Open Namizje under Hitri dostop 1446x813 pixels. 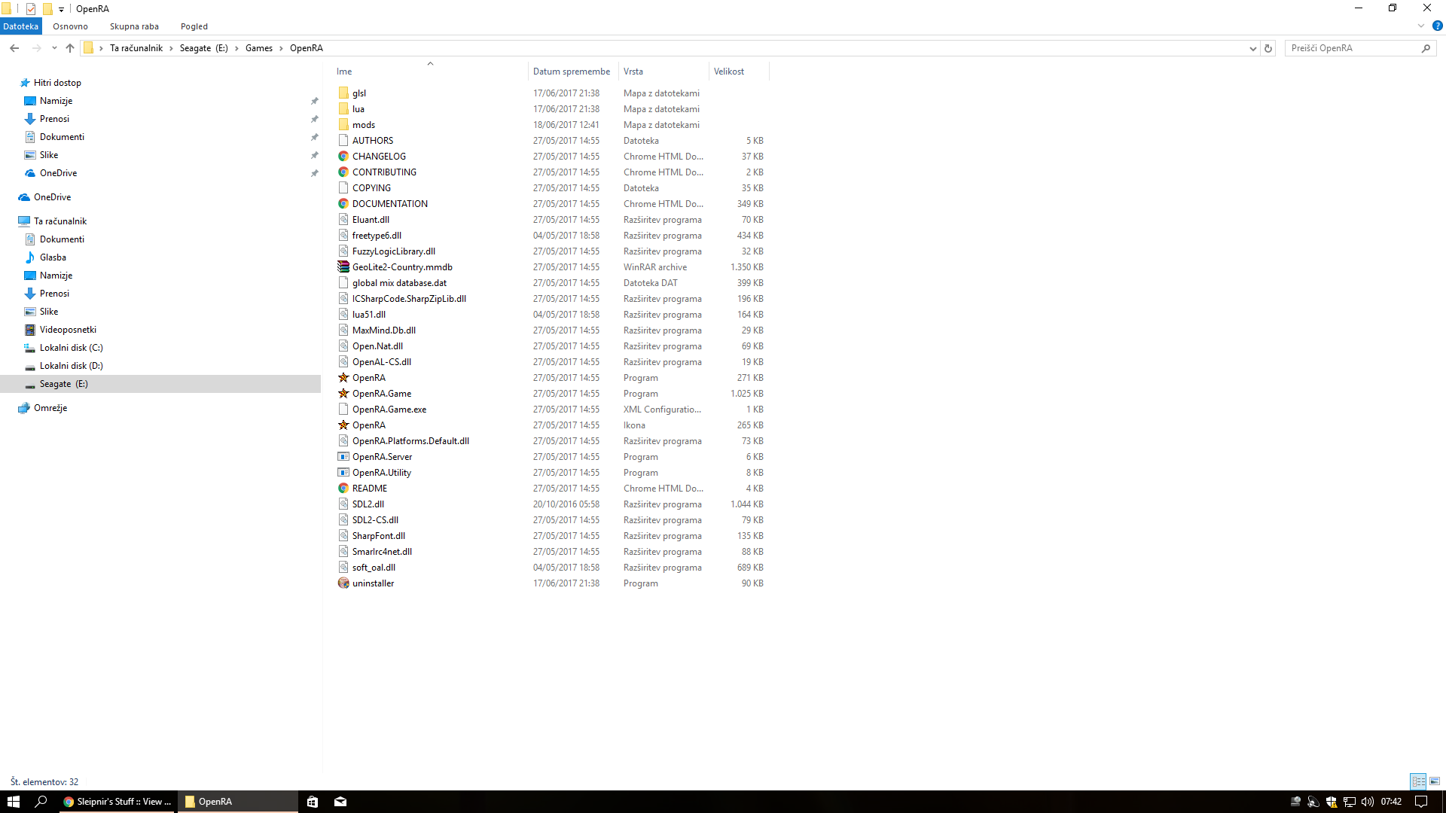point(56,101)
